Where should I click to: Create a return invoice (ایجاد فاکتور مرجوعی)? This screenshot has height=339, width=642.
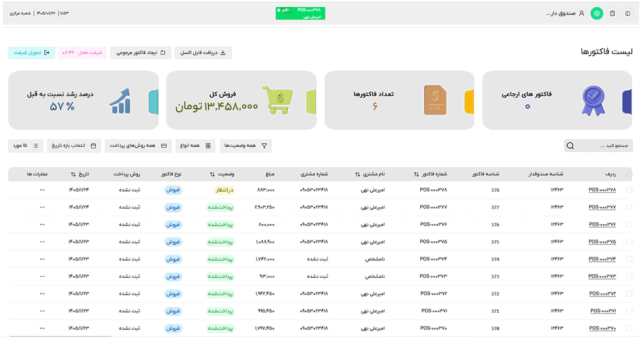click(141, 52)
